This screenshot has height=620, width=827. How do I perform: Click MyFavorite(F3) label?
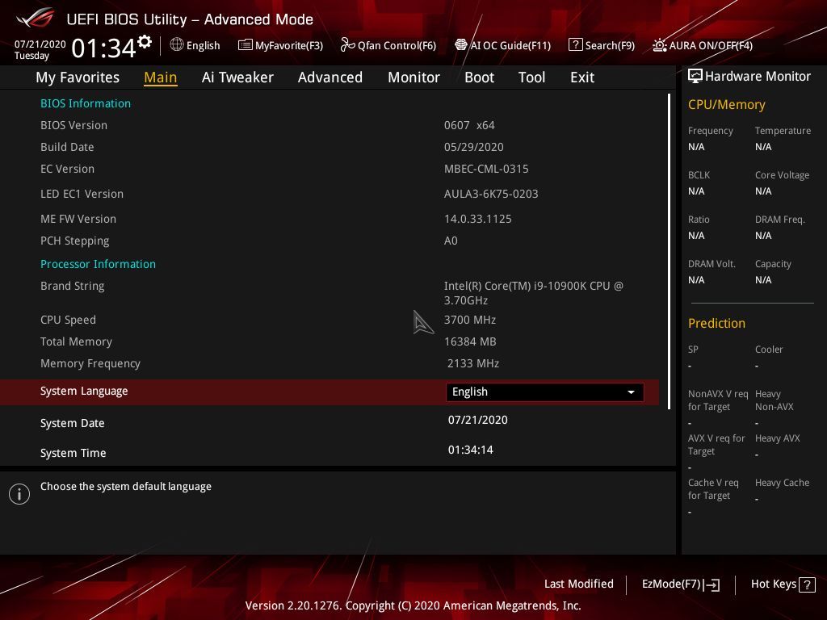click(x=289, y=45)
